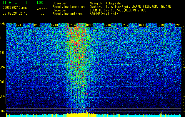185x117 pixels.
Task: Click the 0.7 frequency axis label
Action: [2, 97]
